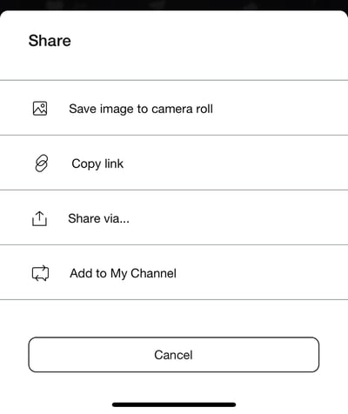Tap the icon beside Copy link
The image size is (348, 414).
[x=42, y=164]
